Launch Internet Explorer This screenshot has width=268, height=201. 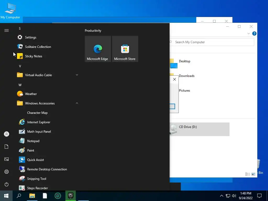tap(48, 122)
